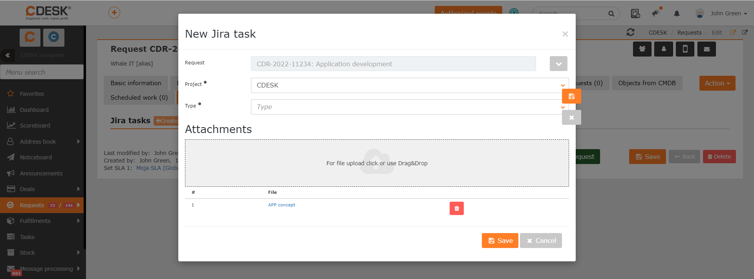Click Cancel in the New Jira task dialog
Viewport: 754px width, 279px height.
pyautogui.click(x=541, y=241)
